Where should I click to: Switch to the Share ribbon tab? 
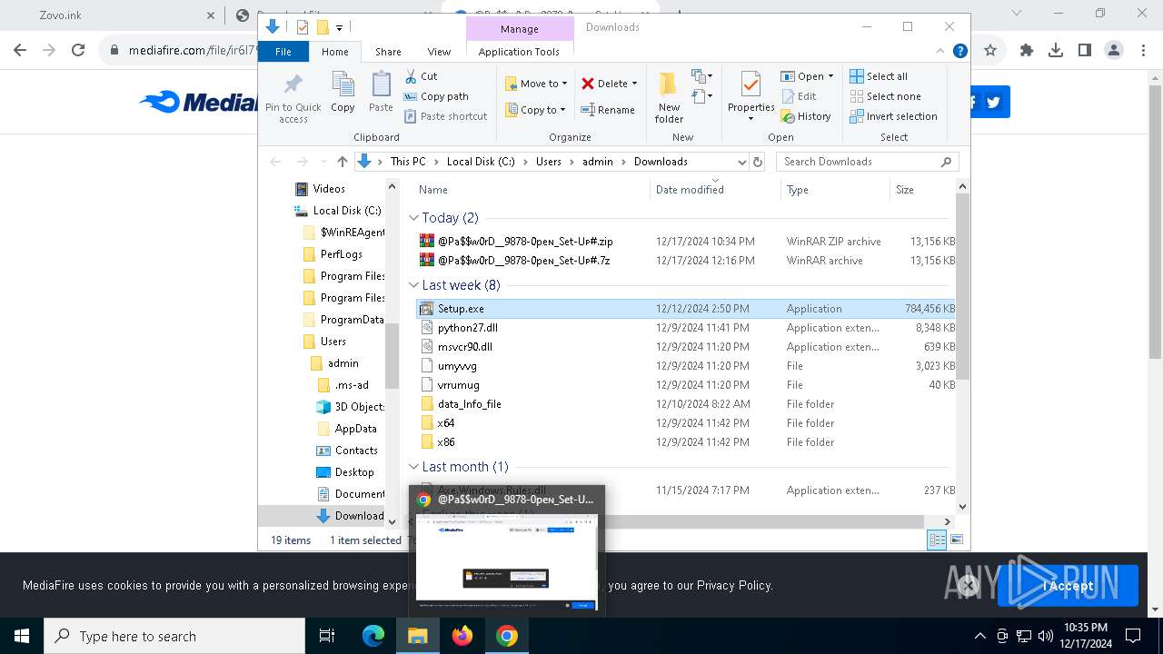click(388, 52)
